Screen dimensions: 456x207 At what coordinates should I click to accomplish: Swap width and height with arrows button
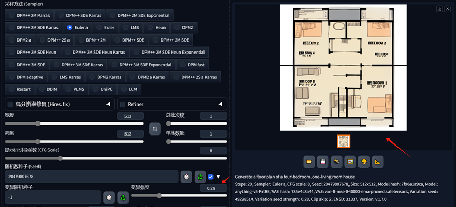tap(155, 129)
